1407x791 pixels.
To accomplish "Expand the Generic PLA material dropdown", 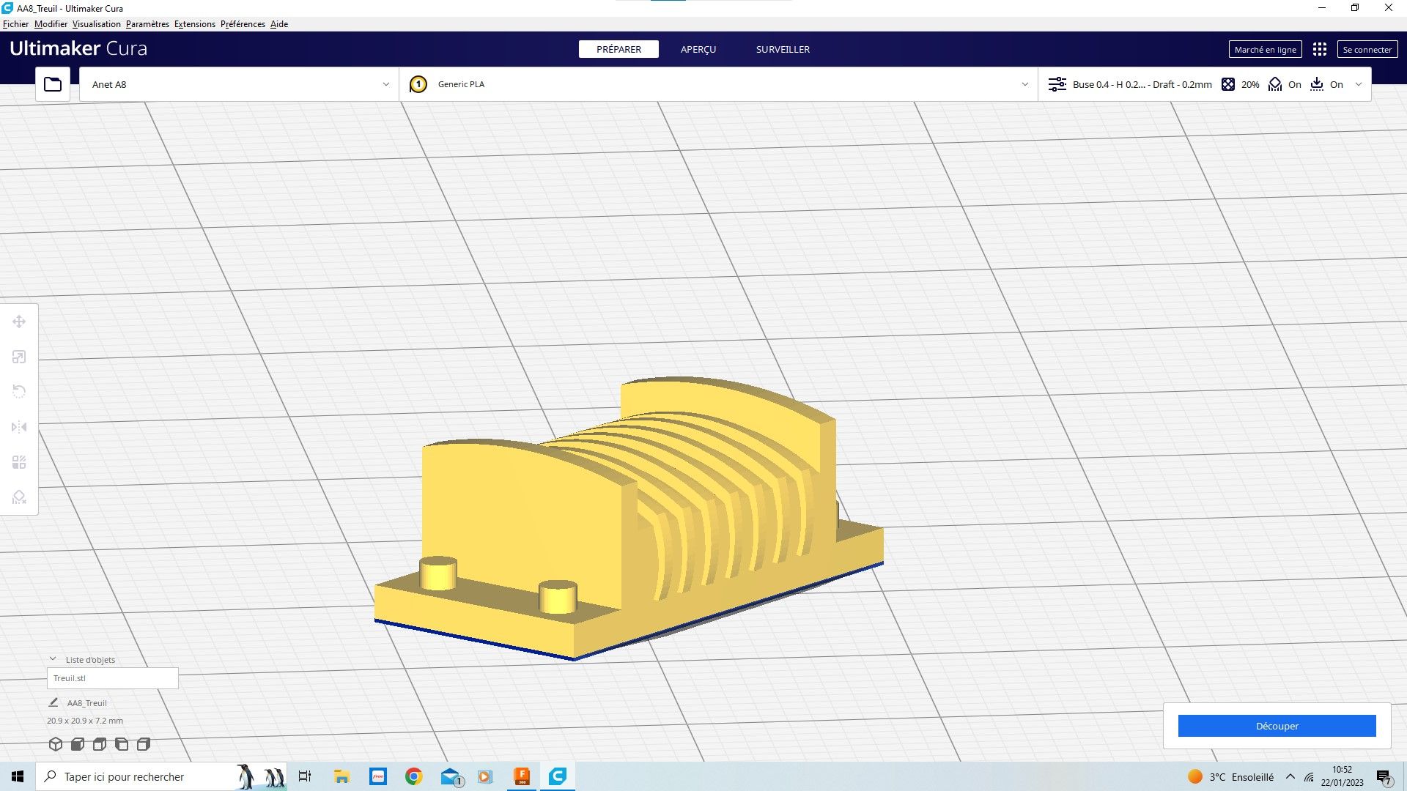I will click(x=1024, y=84).
